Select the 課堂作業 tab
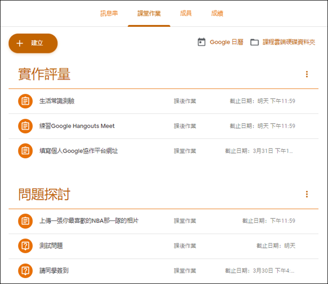The height and width of the screenshot is (284, 328). tap(149, 13)
